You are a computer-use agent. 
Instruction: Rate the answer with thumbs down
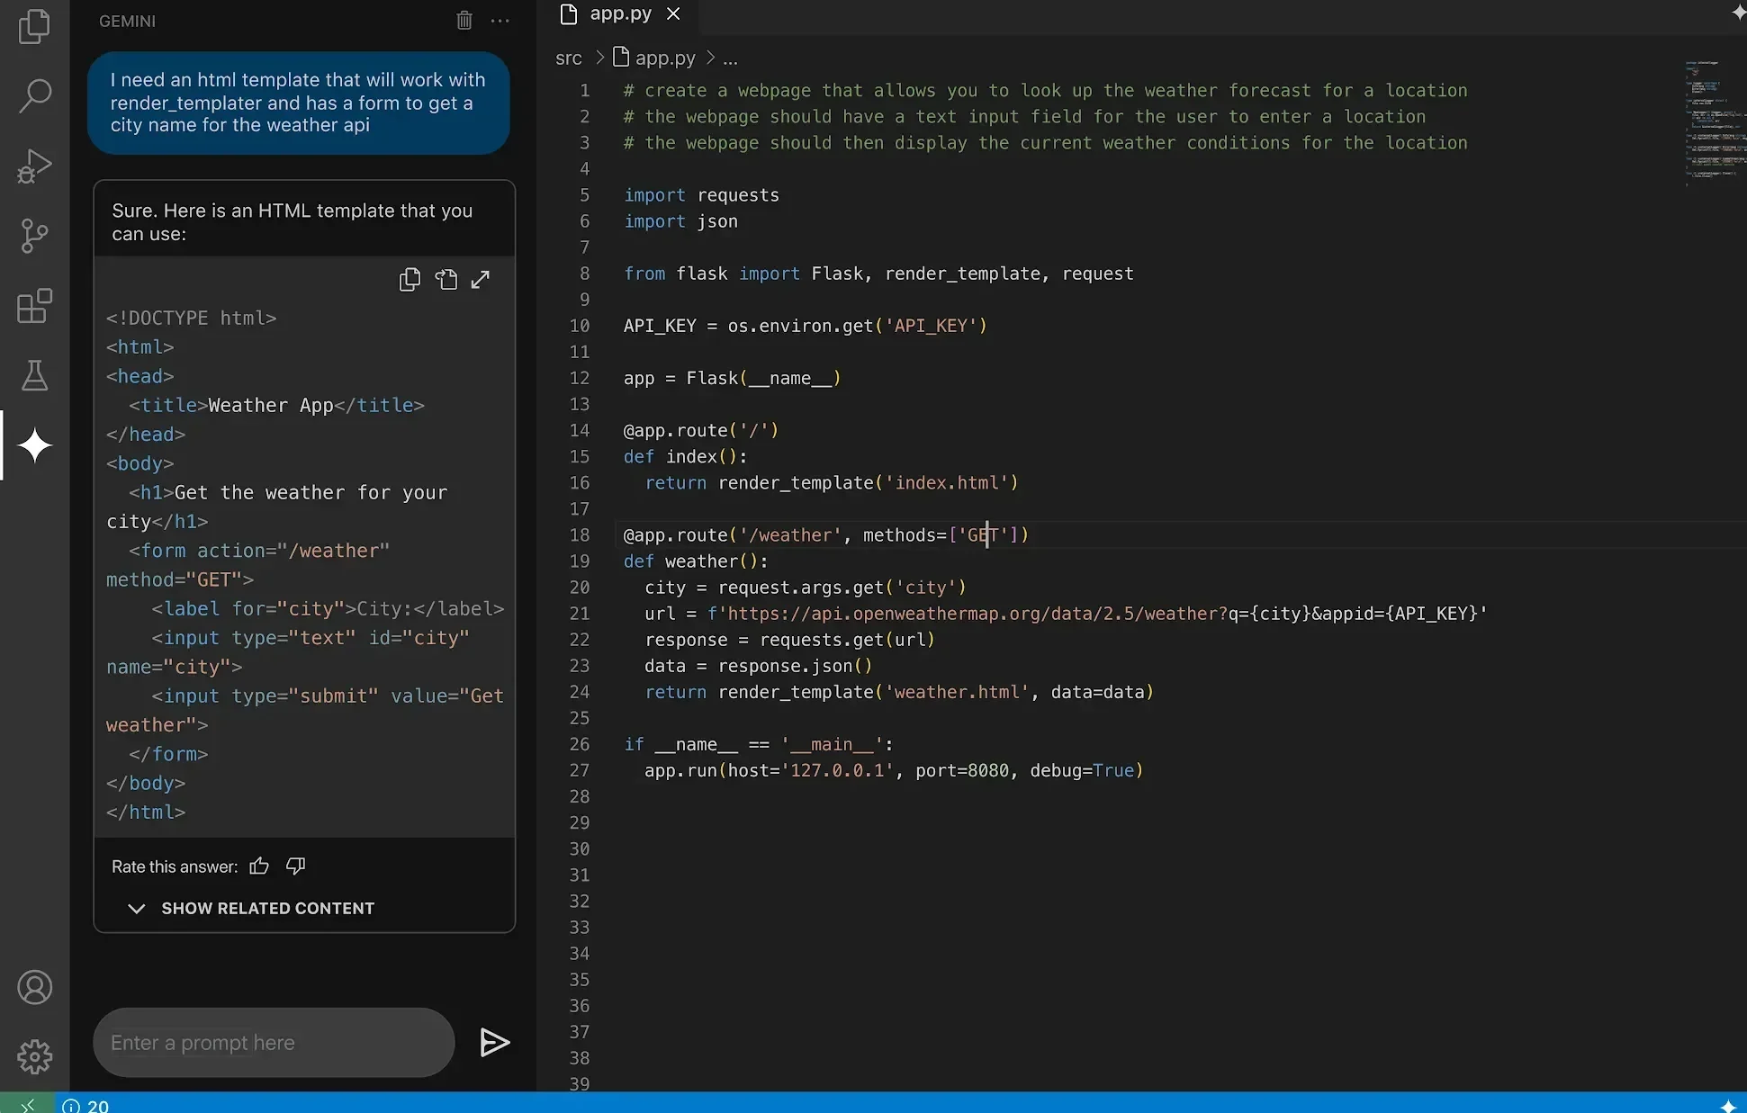(295, 866)
